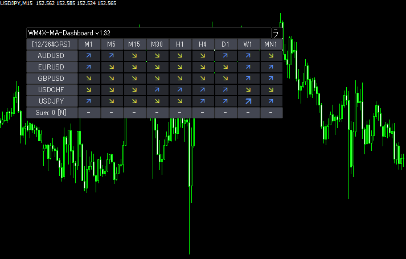The height and width of the screenshot is (259, 406).
Task: Click the Sum row D1 dash cell
Action: 225,113
